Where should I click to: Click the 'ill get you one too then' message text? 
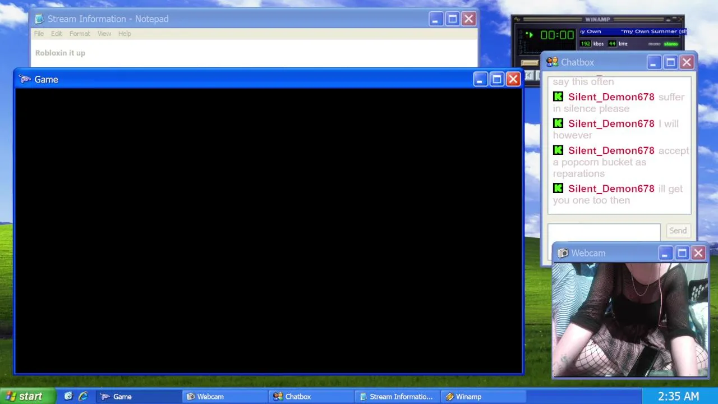[x=618, y=194]
